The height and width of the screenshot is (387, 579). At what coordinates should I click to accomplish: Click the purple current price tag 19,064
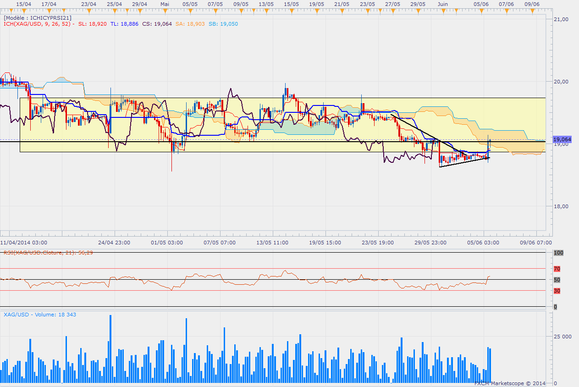click(561, 139)
